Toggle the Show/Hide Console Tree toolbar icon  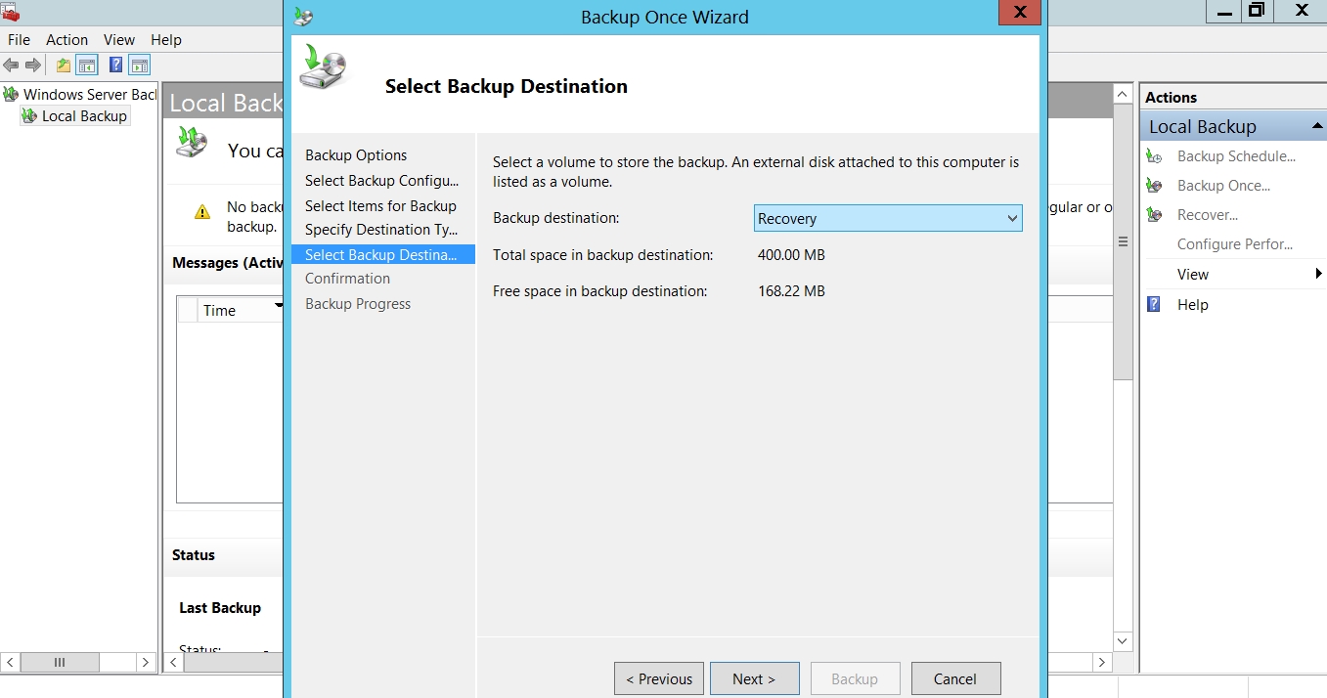point(87,65)
